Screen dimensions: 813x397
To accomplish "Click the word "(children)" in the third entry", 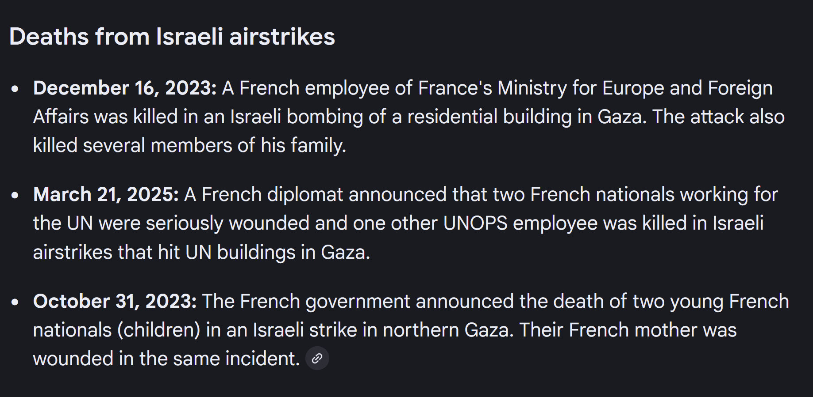I will pyautogui.click(x=159, y=330).
